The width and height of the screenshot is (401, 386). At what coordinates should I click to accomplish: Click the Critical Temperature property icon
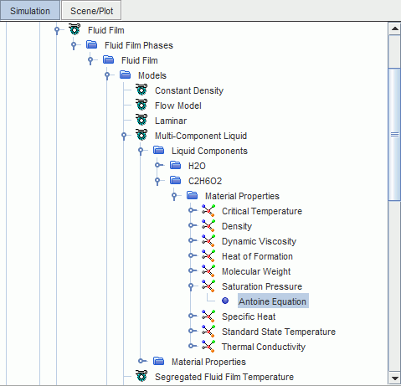208,210
